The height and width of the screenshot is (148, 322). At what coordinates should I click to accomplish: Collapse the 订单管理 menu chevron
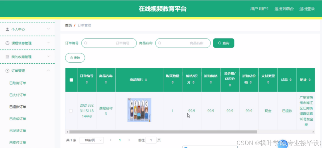tap(48, 70)
